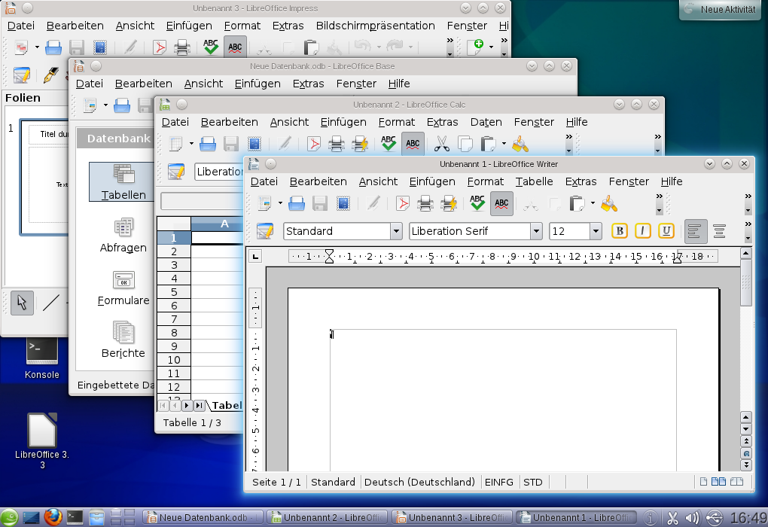Image resolution: width=768 pixels, height=527 pixels.
Task: Open Tabelle menu in Writer
Action: coord(534,181)
